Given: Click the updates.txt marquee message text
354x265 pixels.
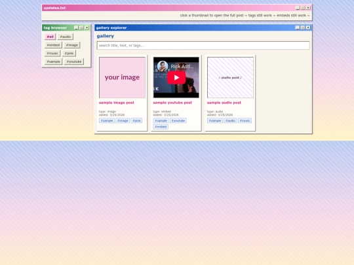Looking at the screenshot, I should [x=245, y=15].
